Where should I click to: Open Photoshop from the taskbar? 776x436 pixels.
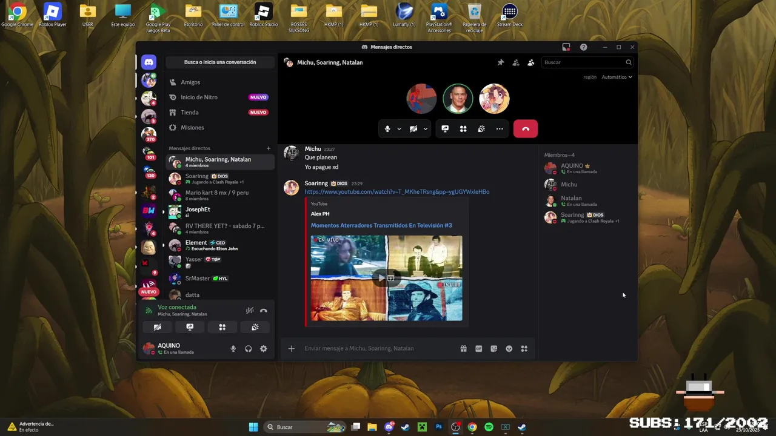439,427
